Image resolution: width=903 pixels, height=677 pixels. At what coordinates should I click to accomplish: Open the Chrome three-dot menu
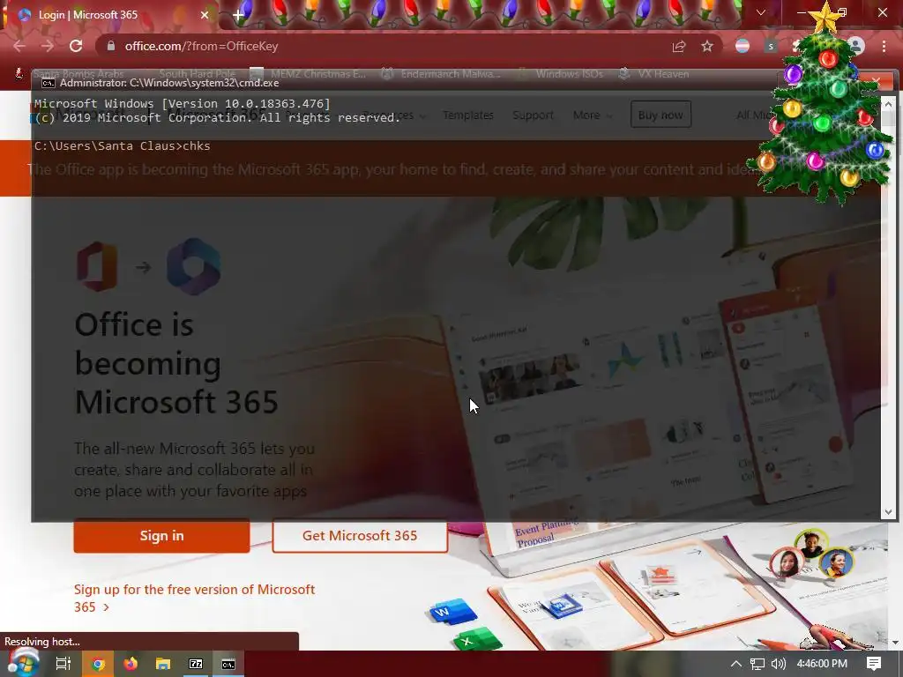(x=884, y=46)
